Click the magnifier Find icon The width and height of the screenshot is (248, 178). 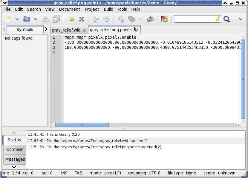[x=227, y=19]
